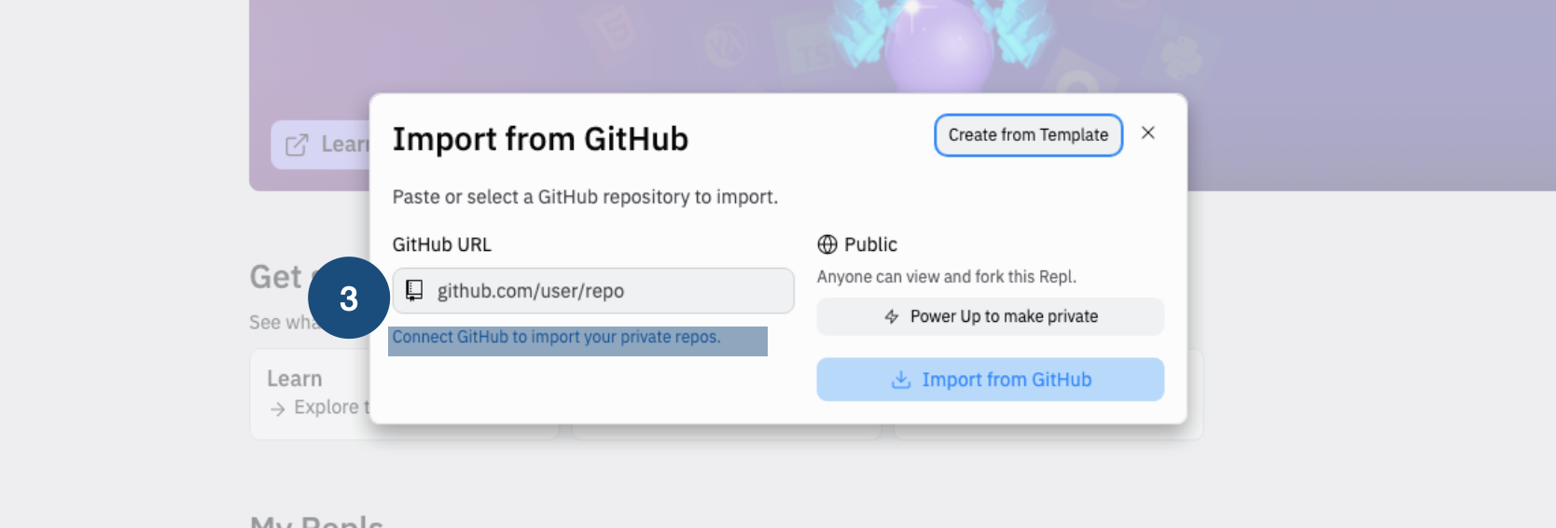This screenshot has width=1556, height=528.
Task: Click the Import from GitHub dialog title
Action: pos(540,139)
